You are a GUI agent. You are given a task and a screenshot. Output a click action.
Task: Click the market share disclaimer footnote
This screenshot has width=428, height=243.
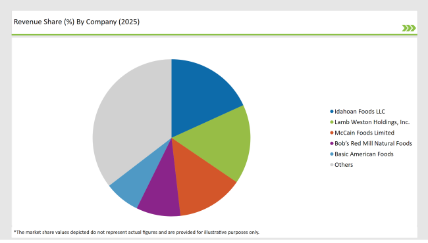pos(136,232)
